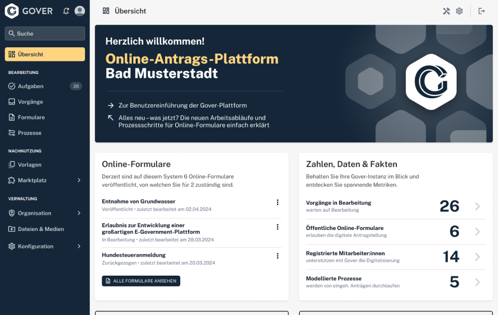Click the notification bell icon
This screenshot has height=315, width=498.
66,11
